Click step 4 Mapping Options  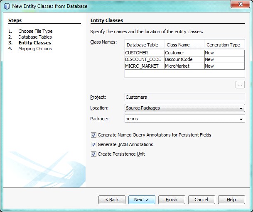(35, 49)
